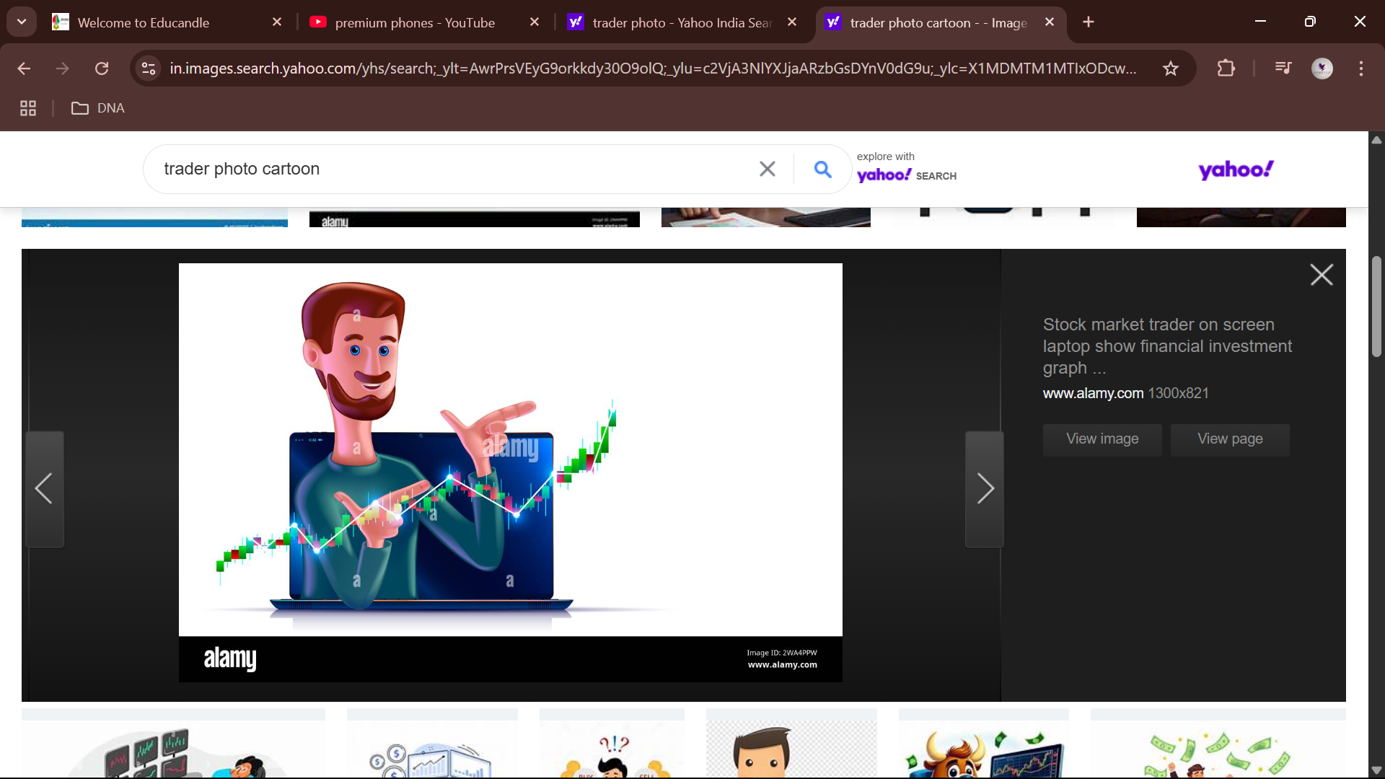Switch to Welcome to Educandle tab

coord(144,22)
